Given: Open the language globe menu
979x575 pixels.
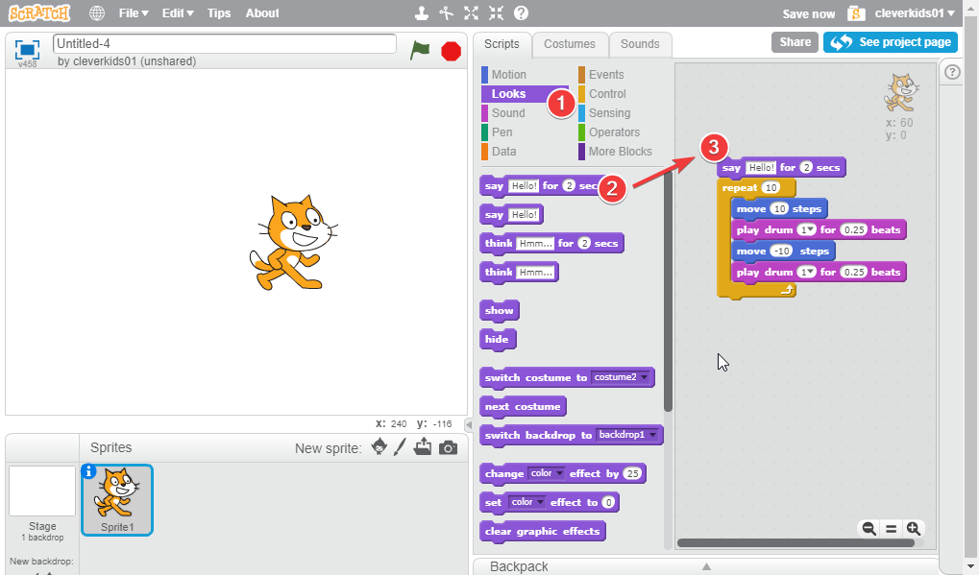Looking at the screenshot, I should point(97,13).
